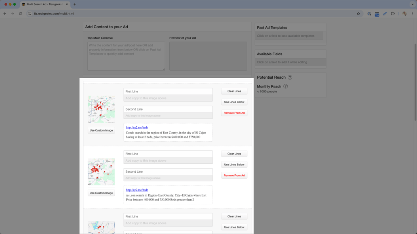Image resolution: width=417 pixels, height=234 pixels.
Task: Open the blue calendar extension icon
Action: (377, 13)
